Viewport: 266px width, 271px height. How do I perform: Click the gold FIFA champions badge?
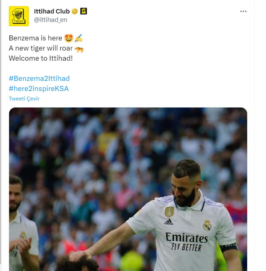[x=169, y=212]
